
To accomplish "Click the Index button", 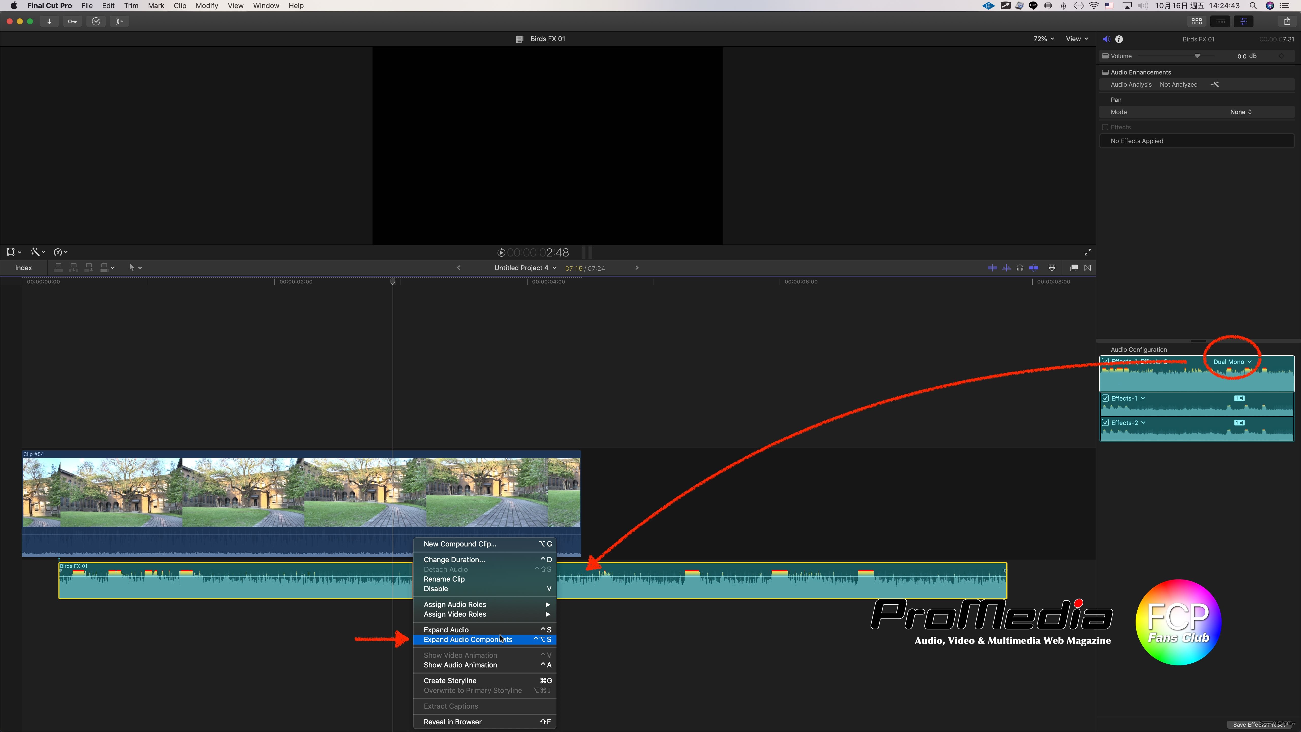I will [23, 268].
